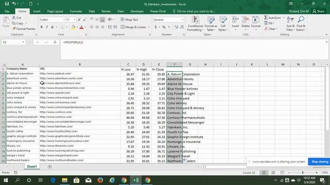
Task: Toggle Bold formatting
Action: (x=41, y=27)
